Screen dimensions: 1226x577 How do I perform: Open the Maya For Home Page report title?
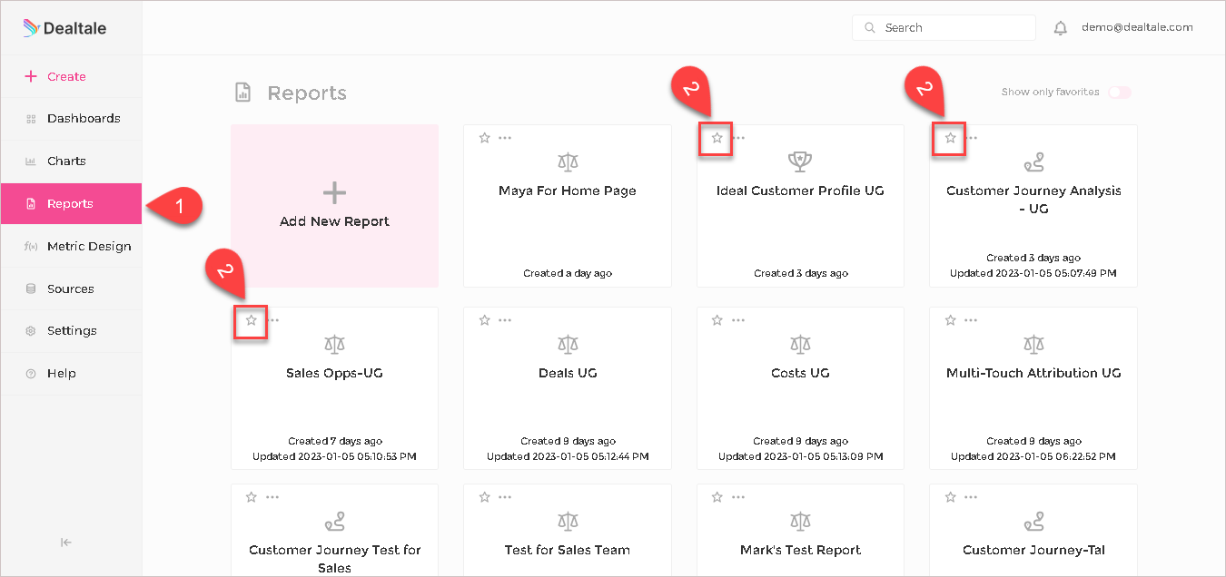568,191
